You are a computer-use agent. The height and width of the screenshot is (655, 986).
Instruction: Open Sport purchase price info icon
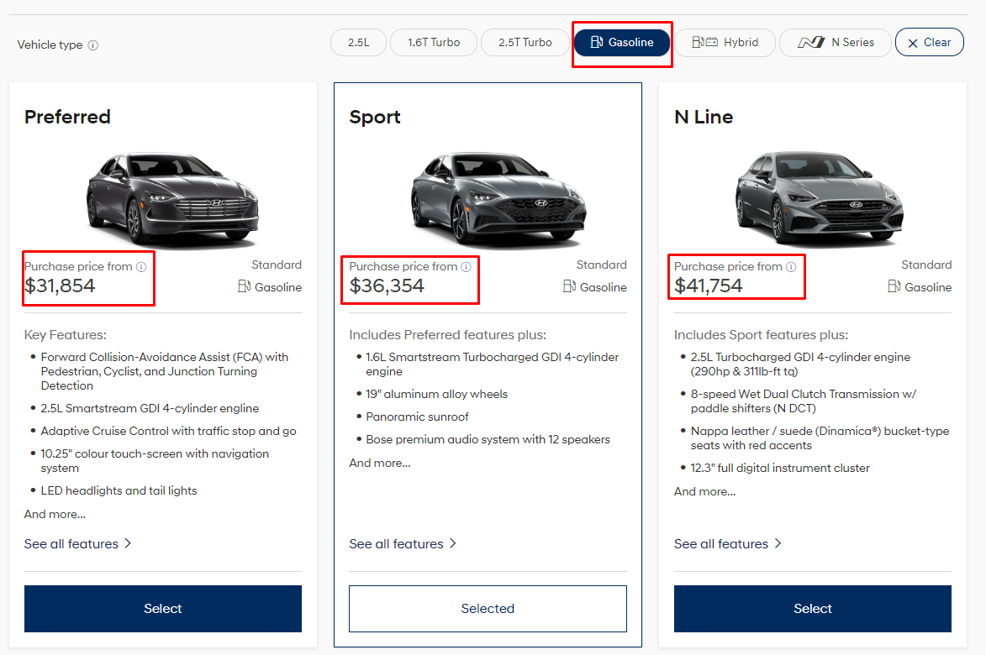click(466, 267)
